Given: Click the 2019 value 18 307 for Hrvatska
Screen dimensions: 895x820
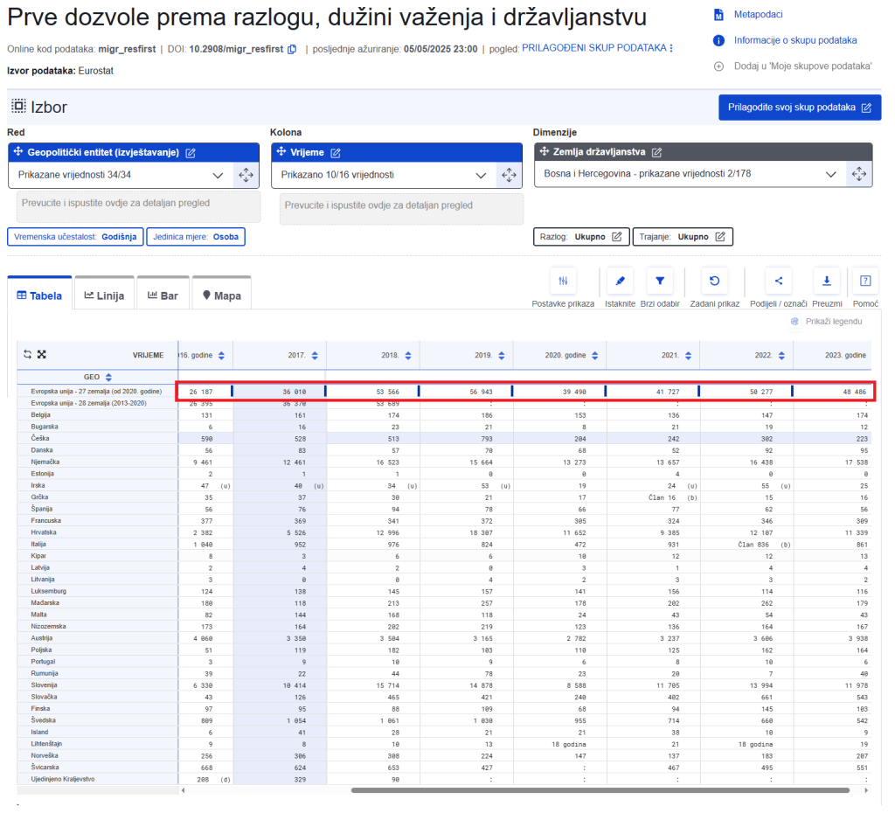Looking at the screenshot, I should pyautogui.click(x=481, y=532).
